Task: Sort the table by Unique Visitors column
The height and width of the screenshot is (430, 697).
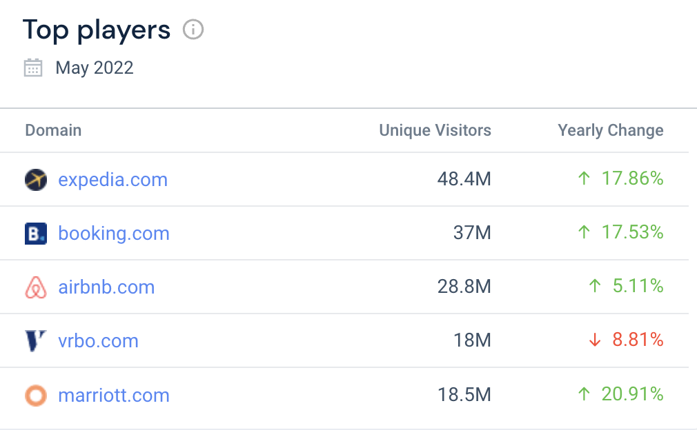Action: [x=435, y=130]
